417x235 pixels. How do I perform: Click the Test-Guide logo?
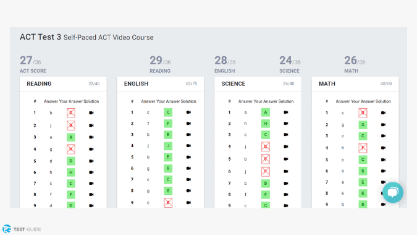(x=22, y=229)
